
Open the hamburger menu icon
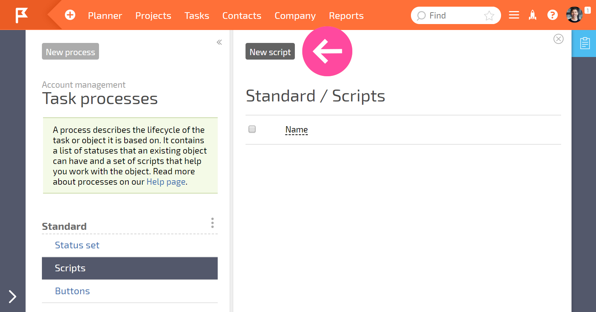point(514,15)
